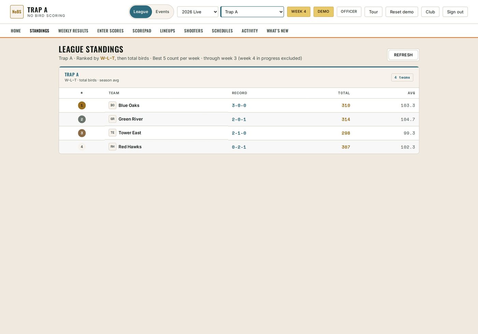Click the BO team badge icon

pyautogui.click(x=112, y=105)
